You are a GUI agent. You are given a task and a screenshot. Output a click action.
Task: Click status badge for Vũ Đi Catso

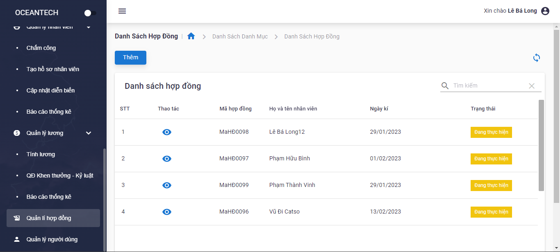(491, 212)
